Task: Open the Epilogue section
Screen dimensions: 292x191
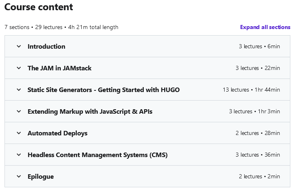Action: point(40,176)
